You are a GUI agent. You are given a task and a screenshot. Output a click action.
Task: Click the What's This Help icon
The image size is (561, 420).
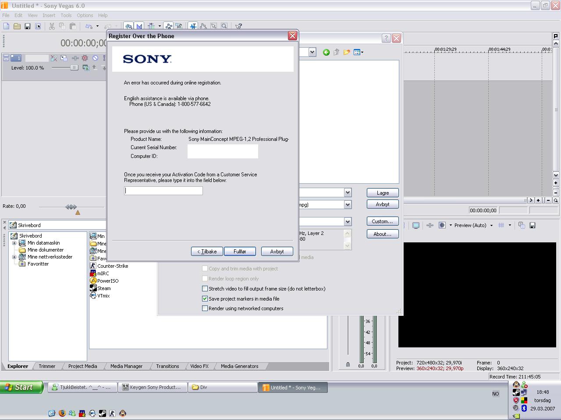[x=239, y=26]
